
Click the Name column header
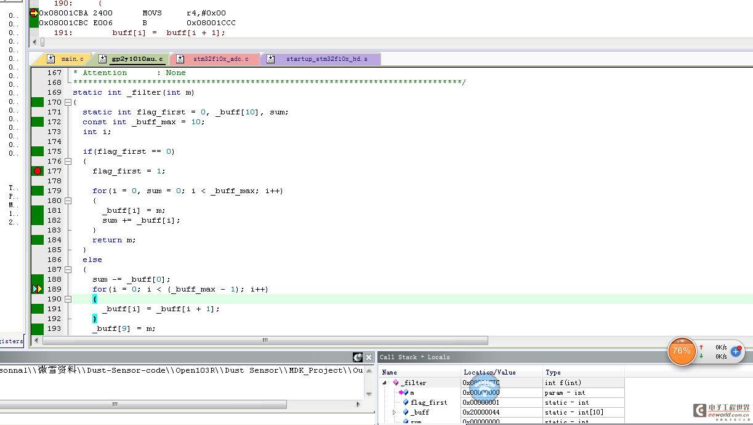click(421, 372)
